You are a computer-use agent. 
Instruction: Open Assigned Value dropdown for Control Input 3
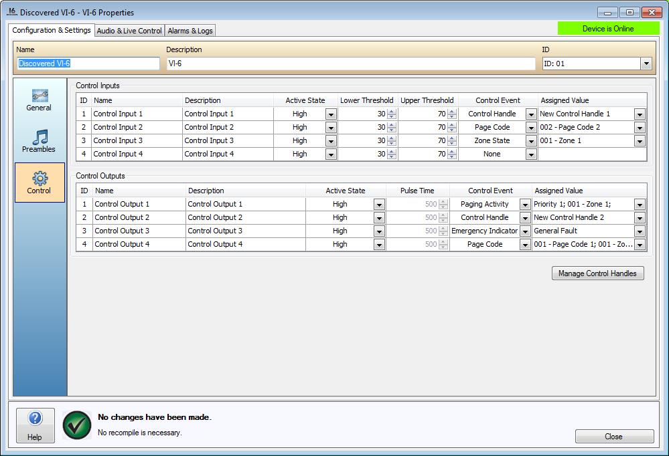[x=640, y=141]
